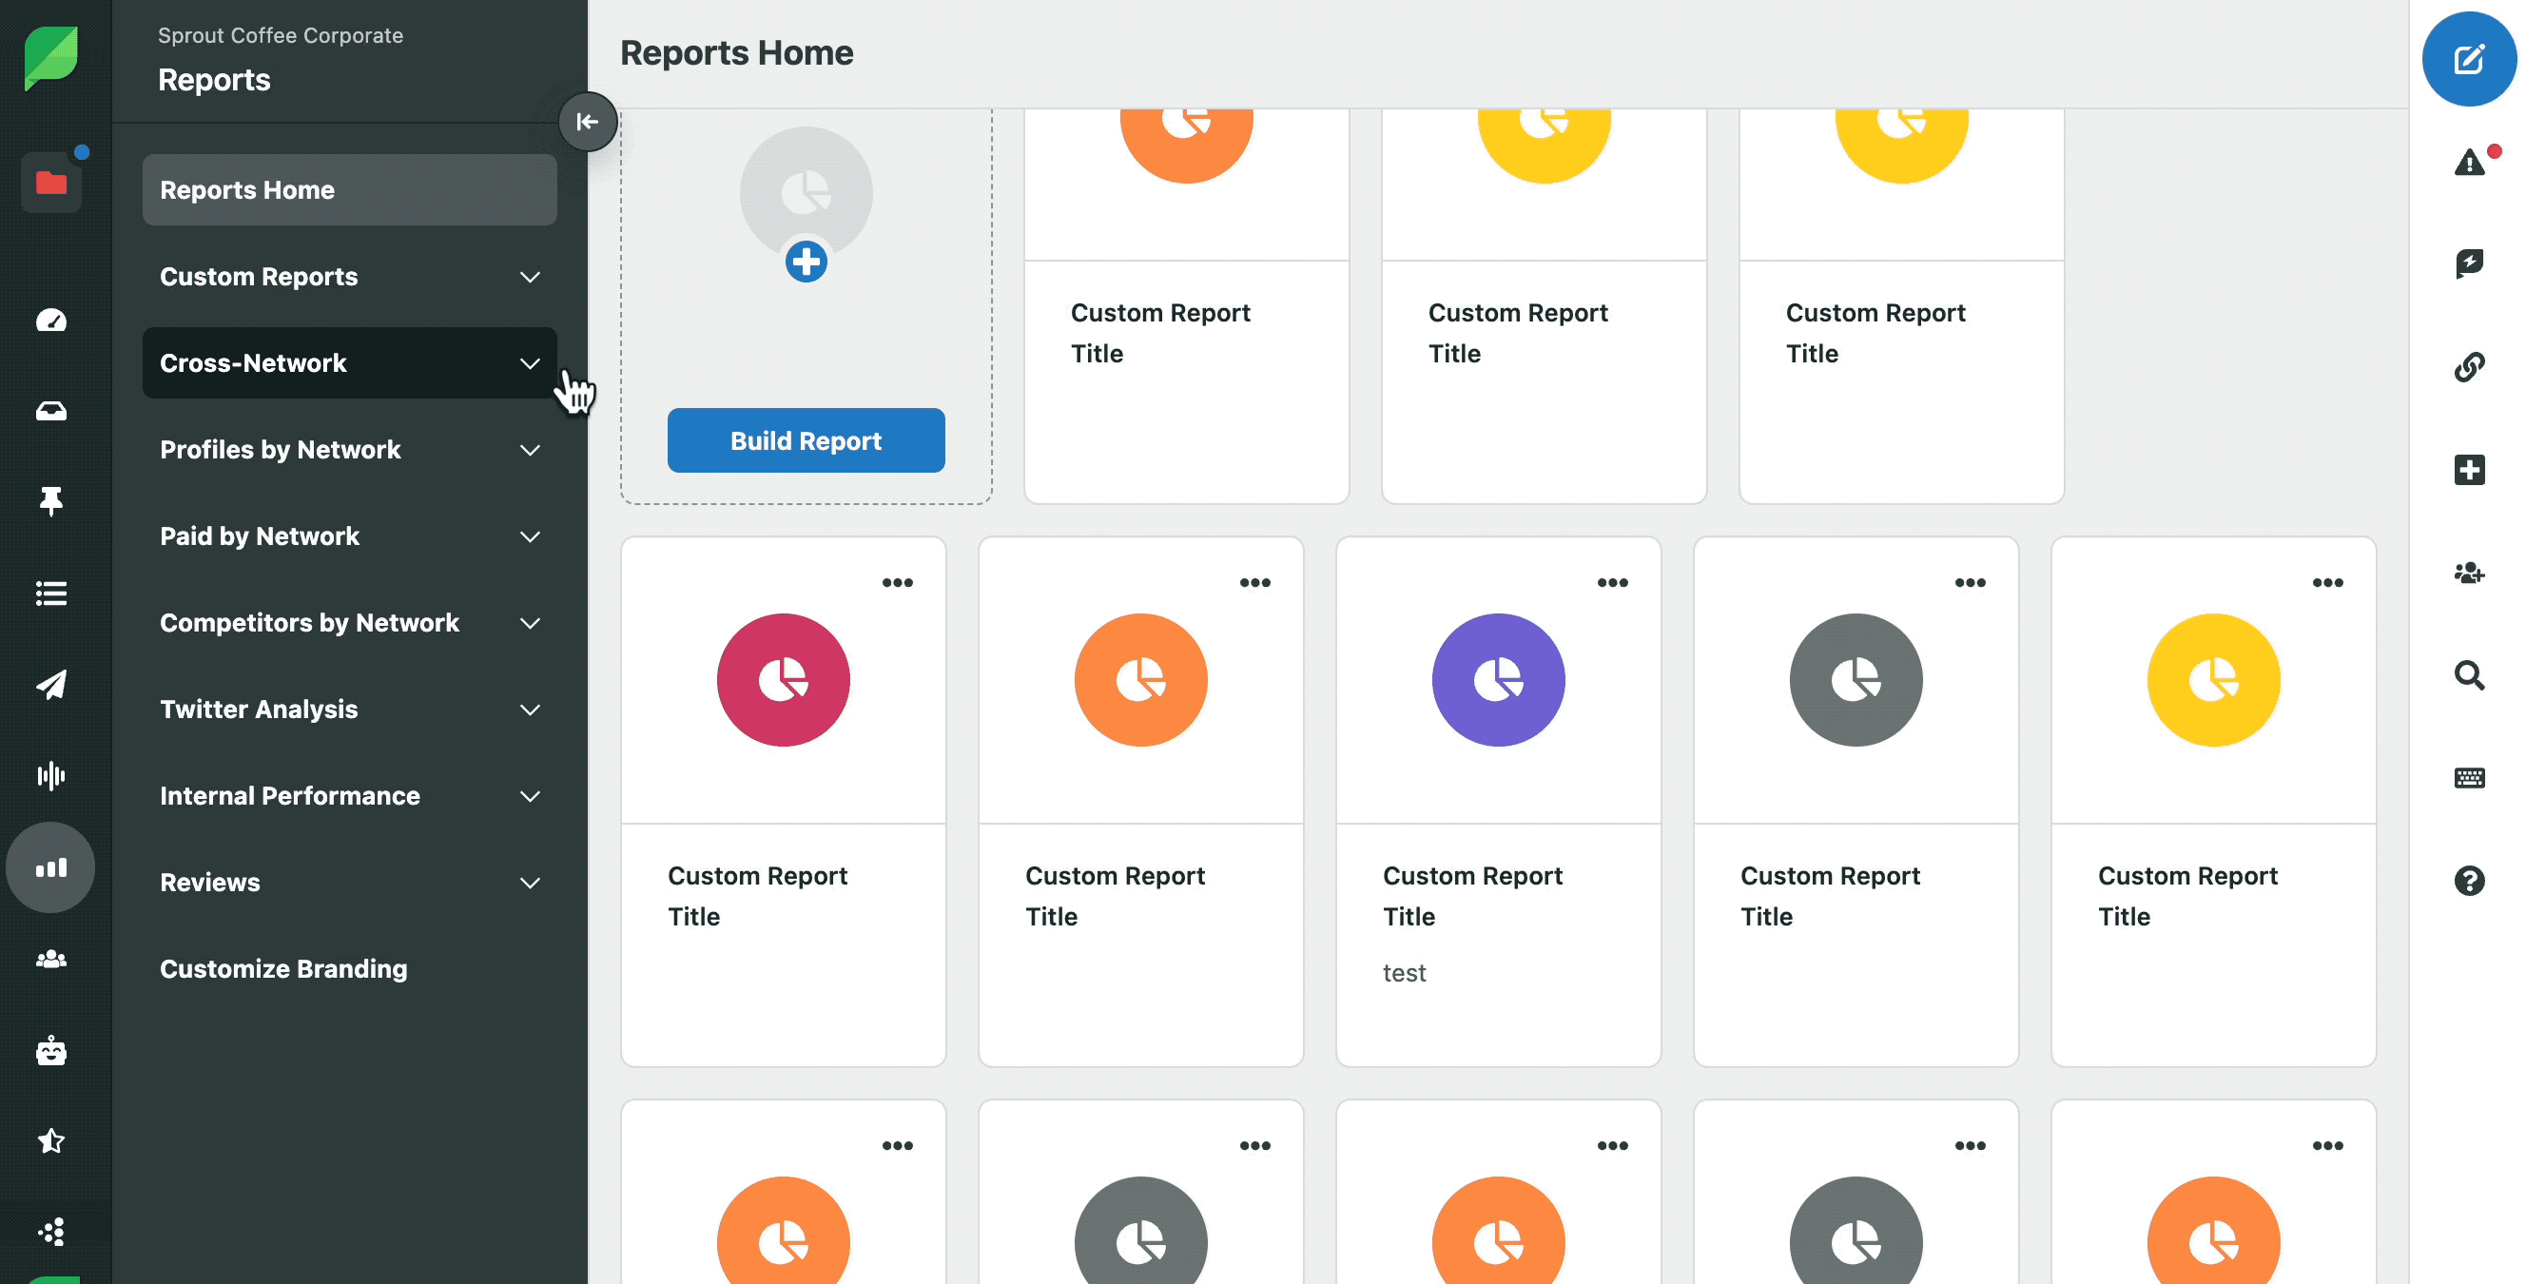
Task: Open the crimson pie chart report thumbnail
Action: [784, 680]
